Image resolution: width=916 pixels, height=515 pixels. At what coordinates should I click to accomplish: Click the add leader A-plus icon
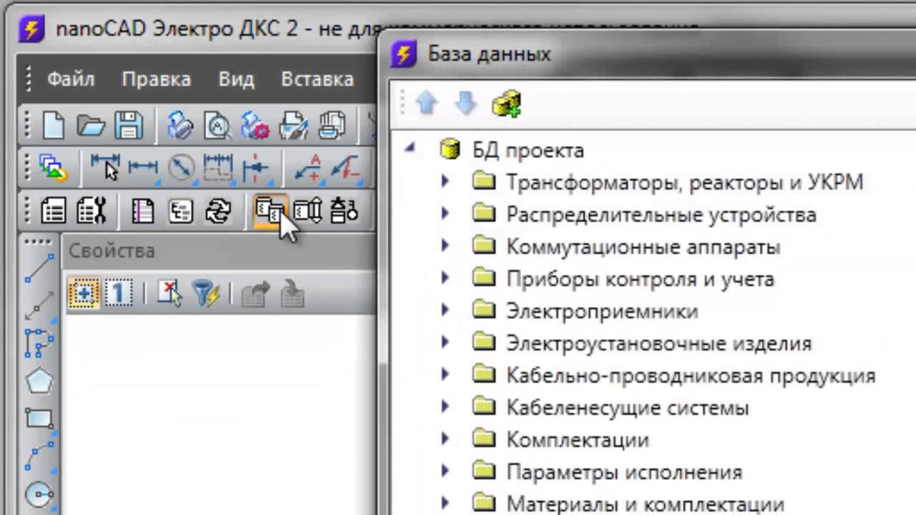308,168
